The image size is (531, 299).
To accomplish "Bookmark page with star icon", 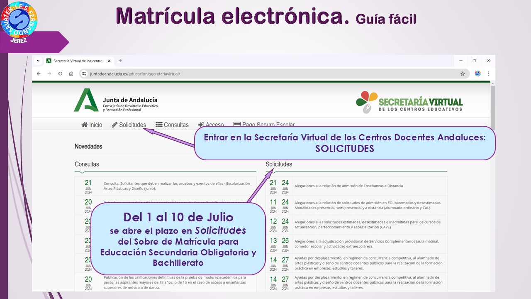I will 463,74.
